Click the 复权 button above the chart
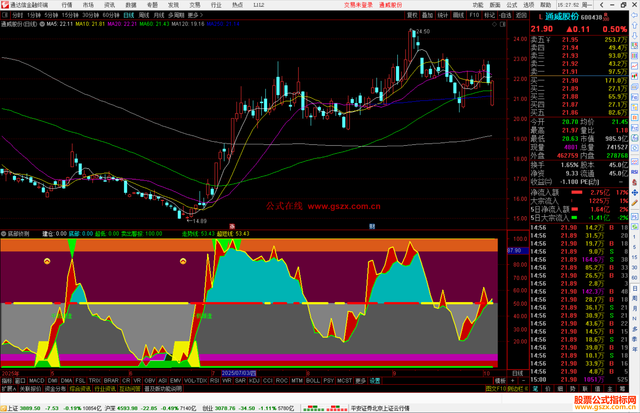Viewport: 640px width, 413px height. [412, 15]
